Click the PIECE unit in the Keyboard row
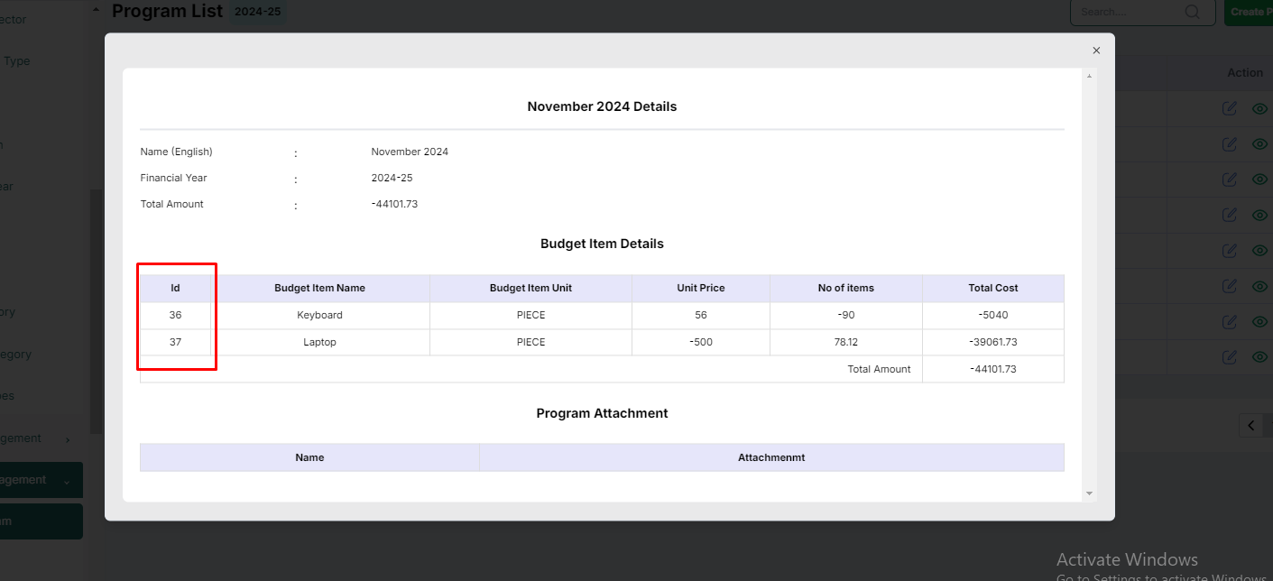 pyautogui.click(x=530, y=316)
